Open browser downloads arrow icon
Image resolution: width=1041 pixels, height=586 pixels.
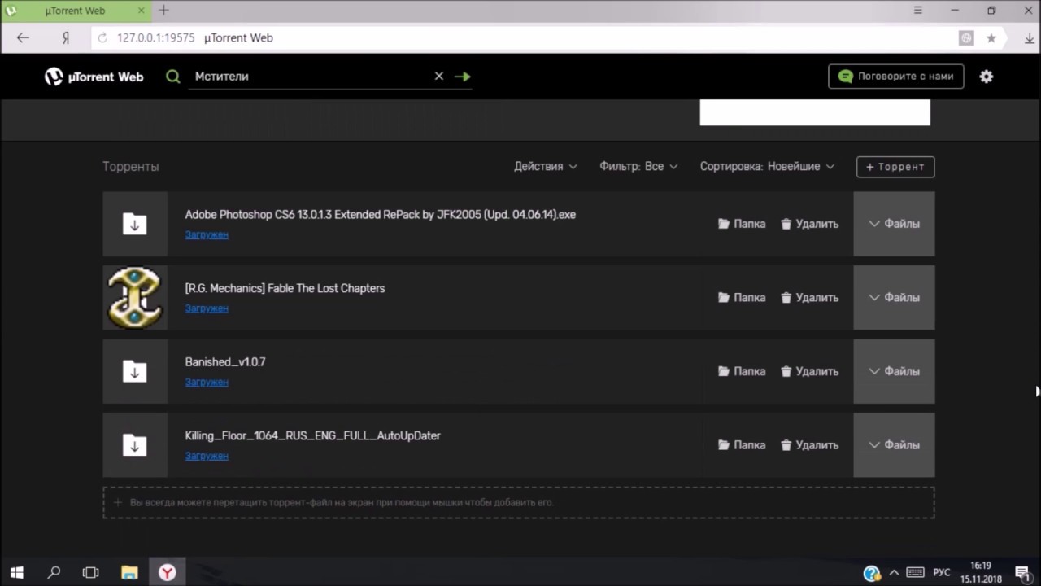coord(1029,38)
